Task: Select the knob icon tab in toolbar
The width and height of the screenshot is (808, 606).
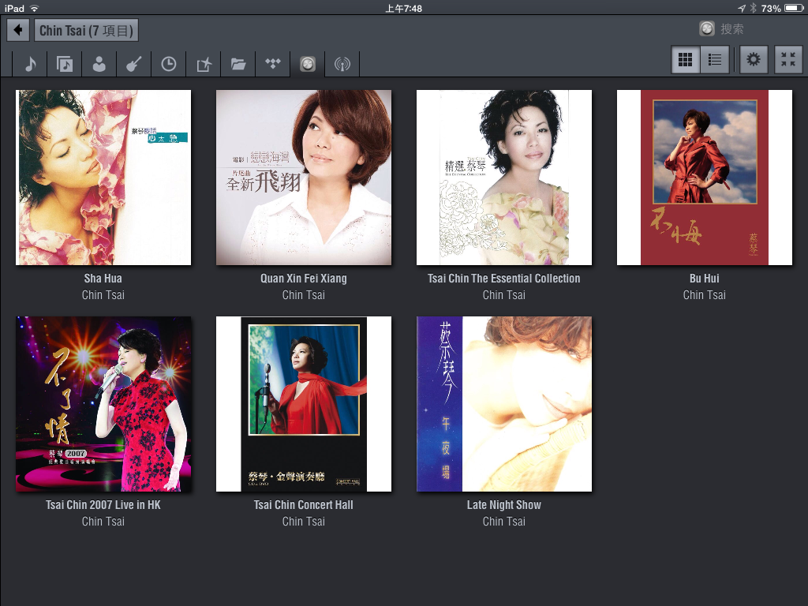Action: tap(308, 64)
